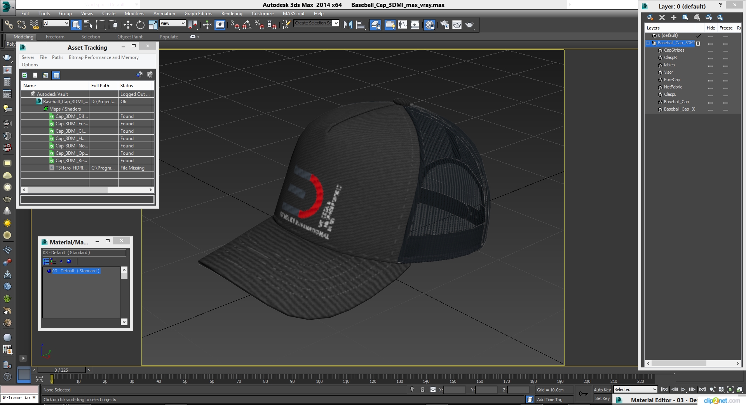Set Baseball_Cap_3DMI as current layer checkbox
Viewport: 746px width, 405px height.
(698, 43)
